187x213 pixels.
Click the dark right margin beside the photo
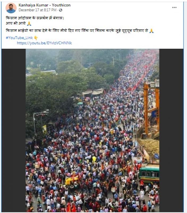tap(171, 130)
